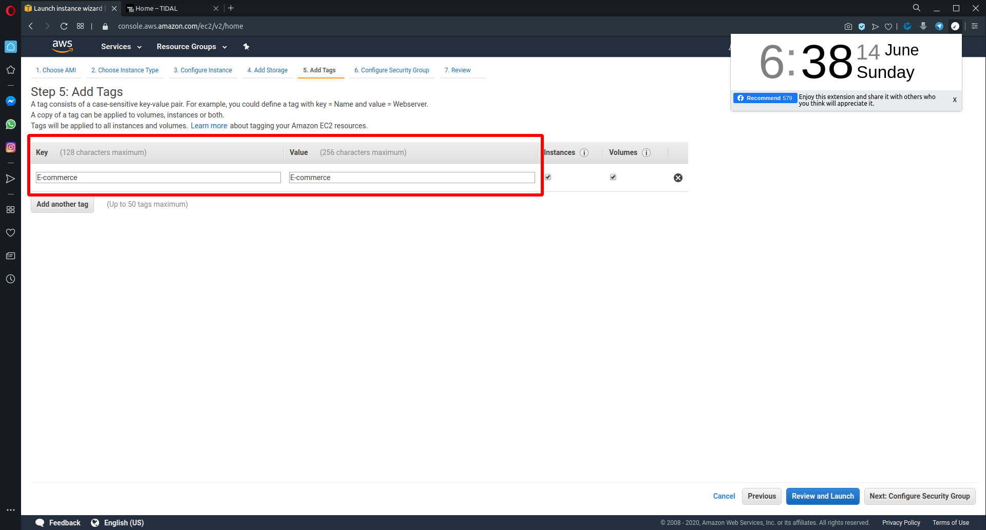The height and width of the screenshot is (530, 986).
Task: Click Review and Launch button
Action: click(x=823, y=496)
